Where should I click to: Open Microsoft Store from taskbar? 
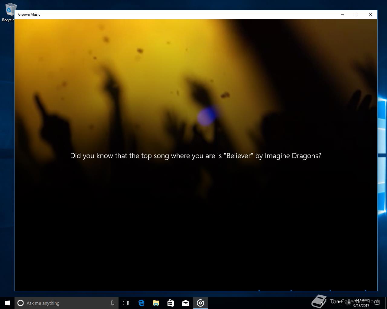tap(171, 303)
